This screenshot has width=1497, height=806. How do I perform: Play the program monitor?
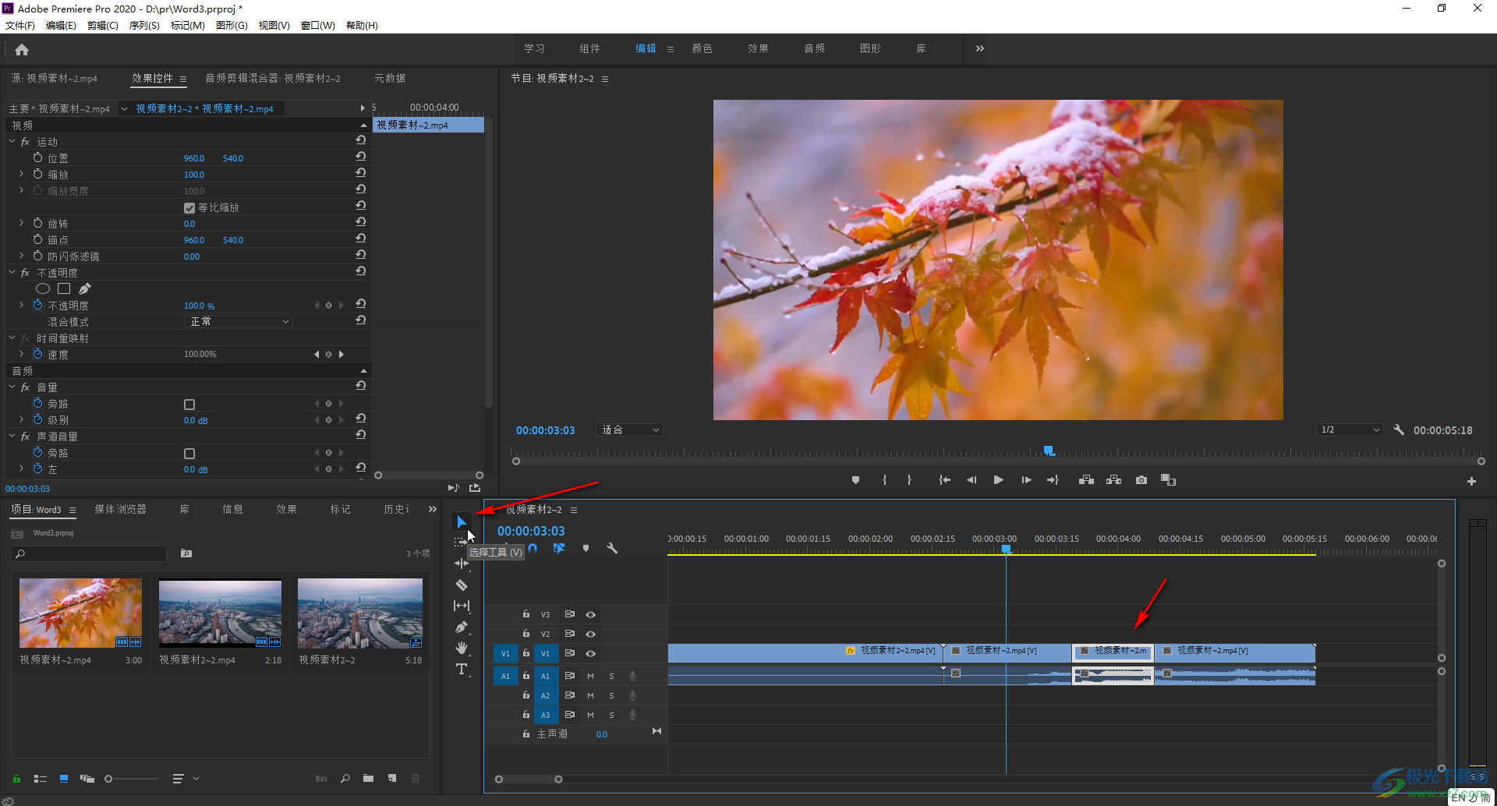point(998,480)
